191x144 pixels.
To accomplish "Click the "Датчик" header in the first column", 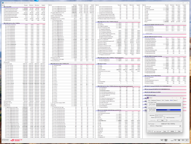I will [x=4, y=5].
